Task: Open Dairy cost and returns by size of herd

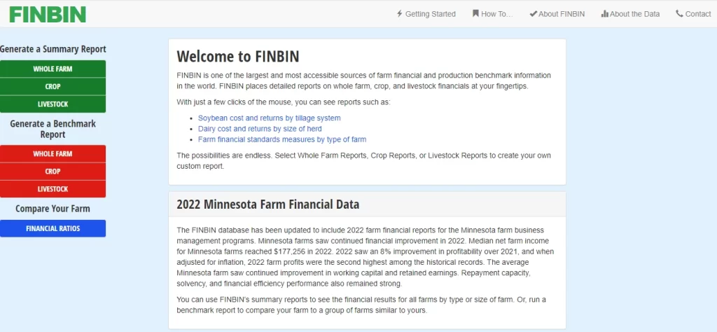Action: coord(260,129)
